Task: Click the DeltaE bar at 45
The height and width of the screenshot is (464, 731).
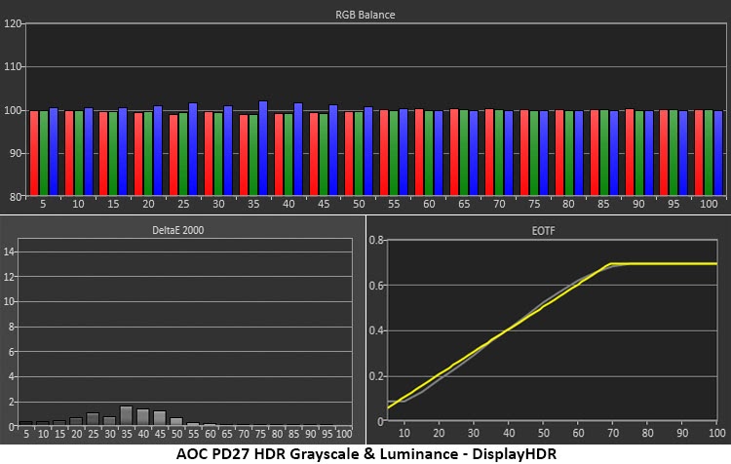Action: [160, 418]
